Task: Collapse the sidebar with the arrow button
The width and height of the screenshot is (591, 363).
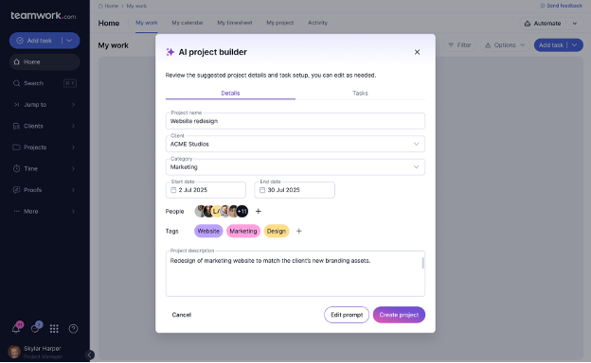Action: click(90, 354)
